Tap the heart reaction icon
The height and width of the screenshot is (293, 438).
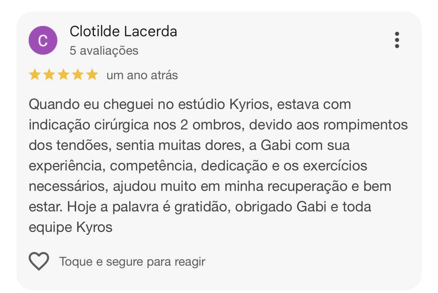(39, 262)
